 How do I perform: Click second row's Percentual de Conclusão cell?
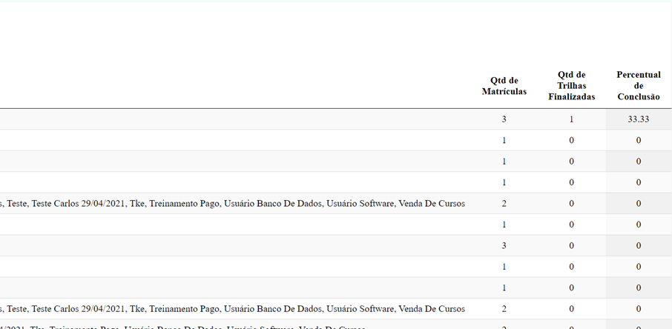coord(638,140)
